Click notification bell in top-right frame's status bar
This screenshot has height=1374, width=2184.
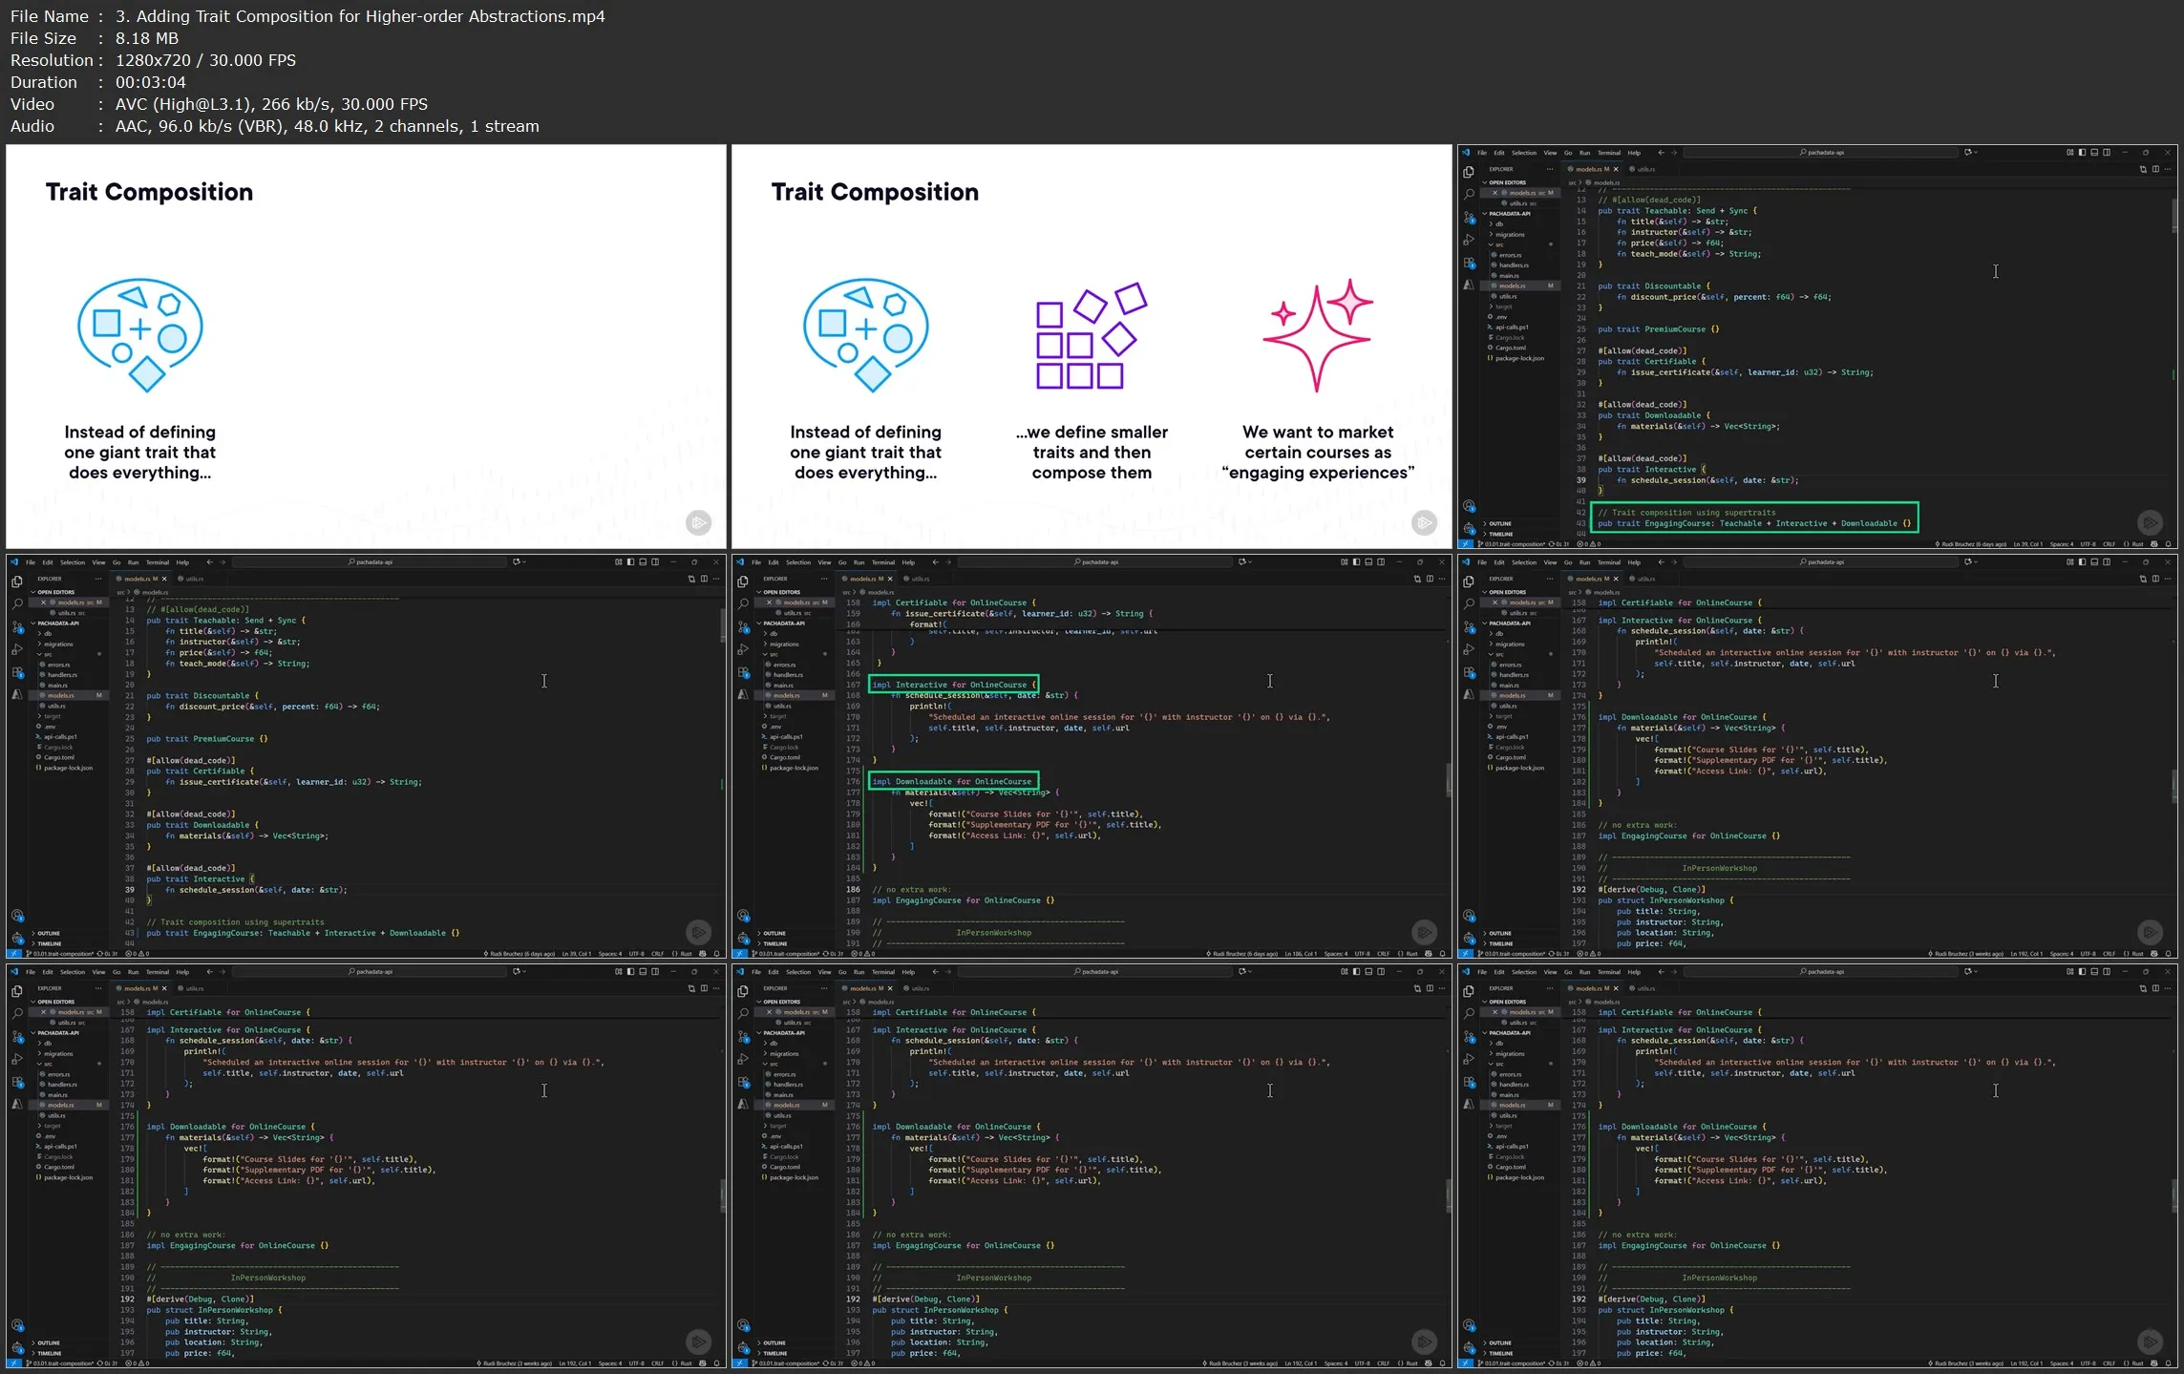click(2169, 544)
